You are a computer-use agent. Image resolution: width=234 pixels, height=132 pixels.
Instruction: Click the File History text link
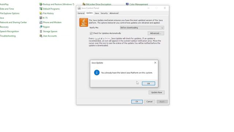pyautogui.click(x=48, y=13)
